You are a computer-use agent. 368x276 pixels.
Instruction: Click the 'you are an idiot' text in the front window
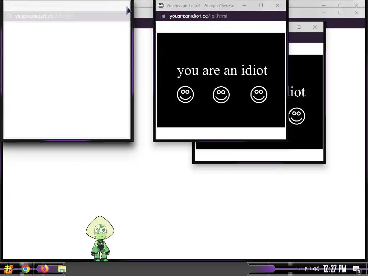point(222,71)
